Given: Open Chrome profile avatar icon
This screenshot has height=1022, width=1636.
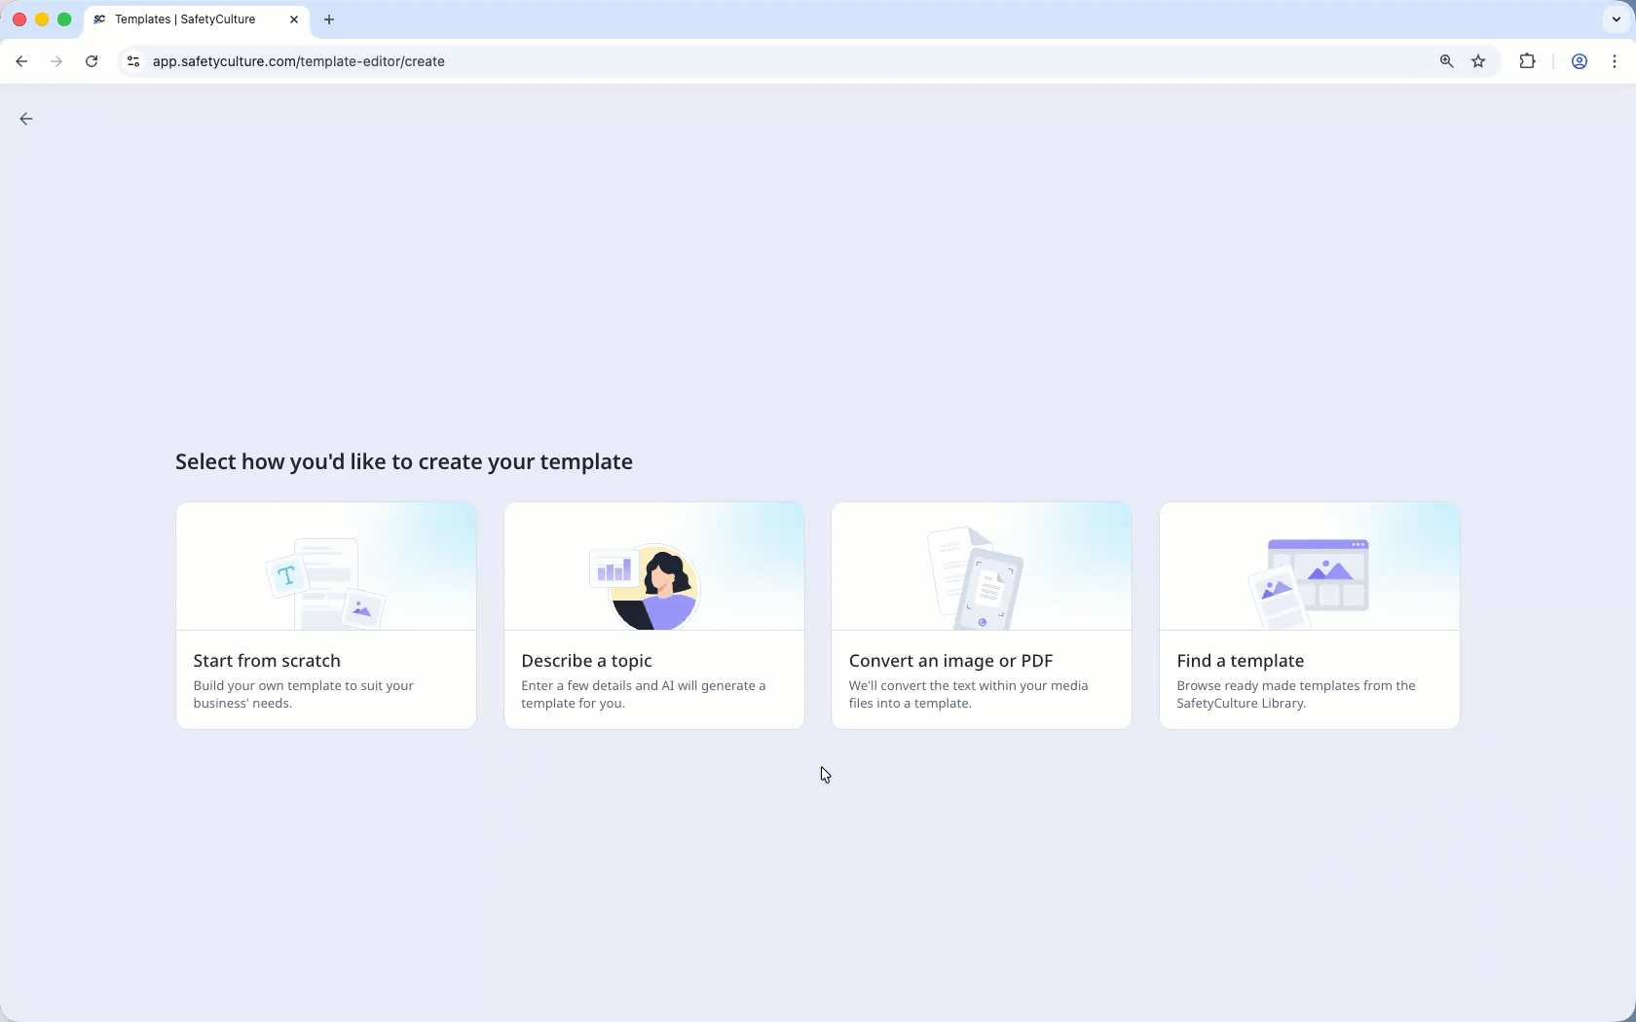Looking at the screenshot, I should [1580, 61].
